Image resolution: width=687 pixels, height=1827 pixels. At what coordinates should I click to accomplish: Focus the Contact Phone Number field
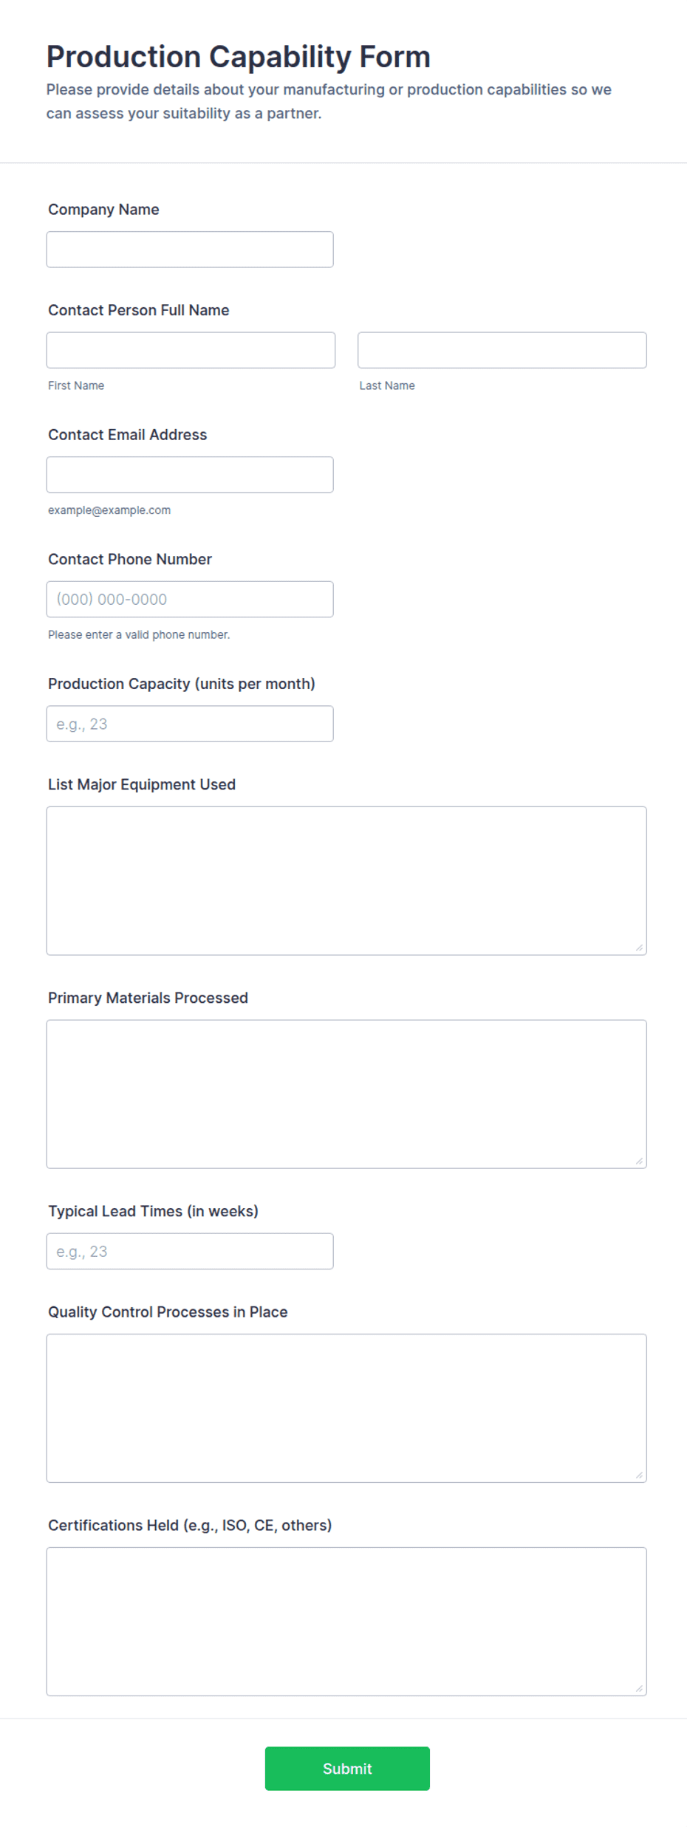(190, 599)
